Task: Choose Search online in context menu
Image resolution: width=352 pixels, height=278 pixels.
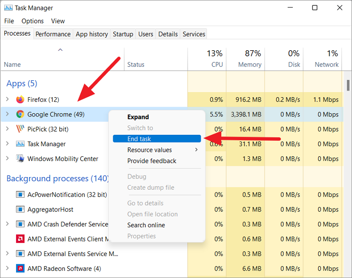Action: pyautogui.click(x=157, y=225)
